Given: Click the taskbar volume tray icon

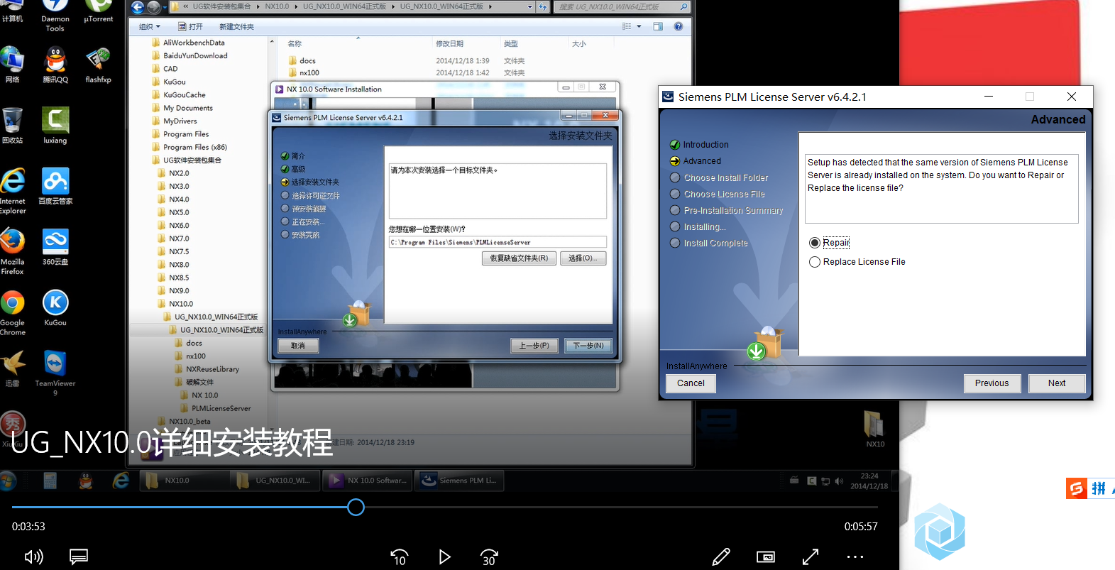Looking at the screenshot, I should point(839,481).
